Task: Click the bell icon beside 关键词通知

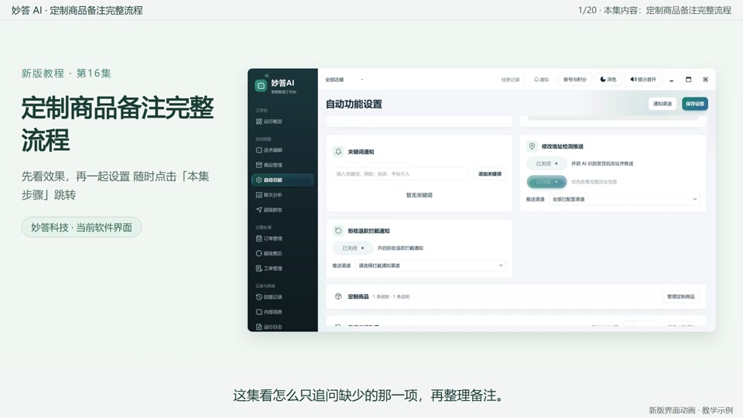Action: coord(338,152)
